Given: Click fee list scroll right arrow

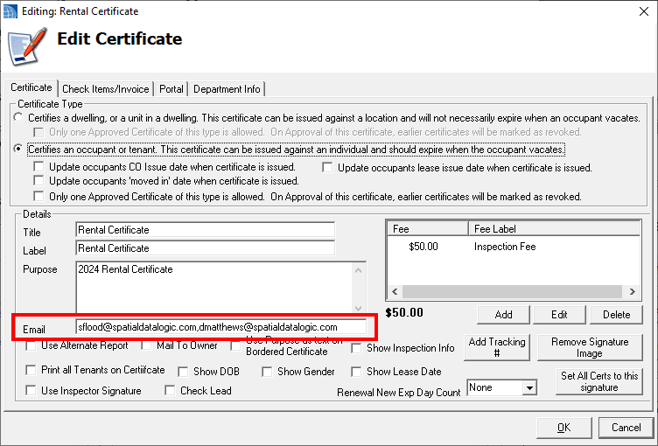Looking at the screenshot, I should pos(633,291).
